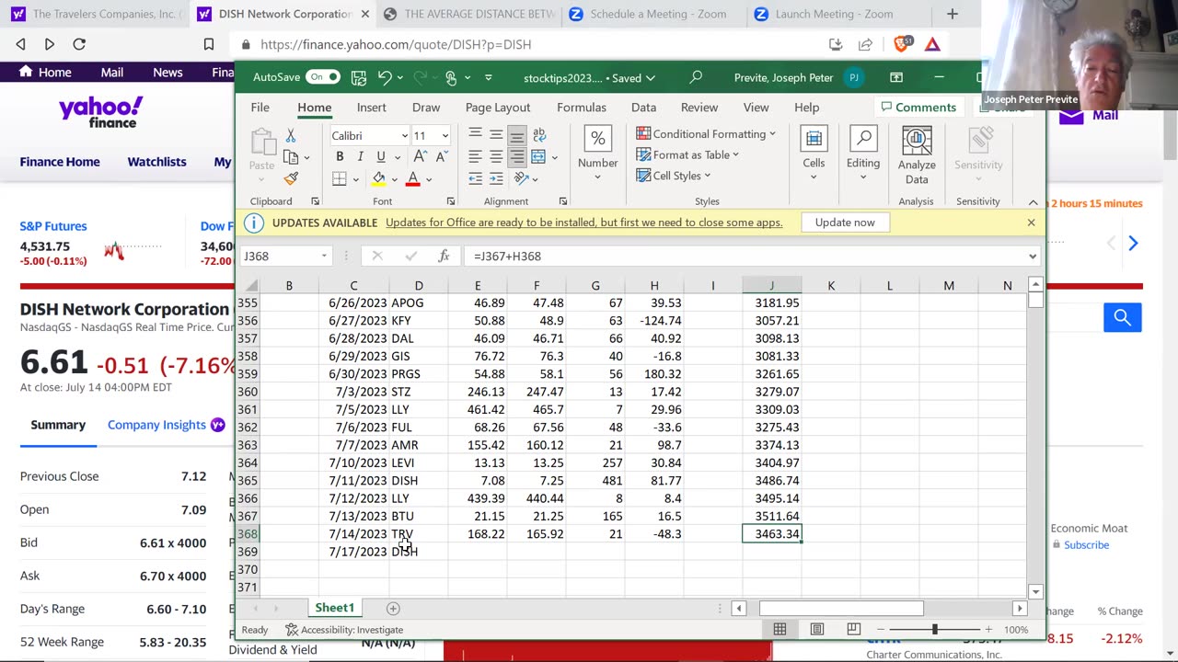Open the Data ribbon tab
This screenshot has height=662, width=1178.
(643, 108)
